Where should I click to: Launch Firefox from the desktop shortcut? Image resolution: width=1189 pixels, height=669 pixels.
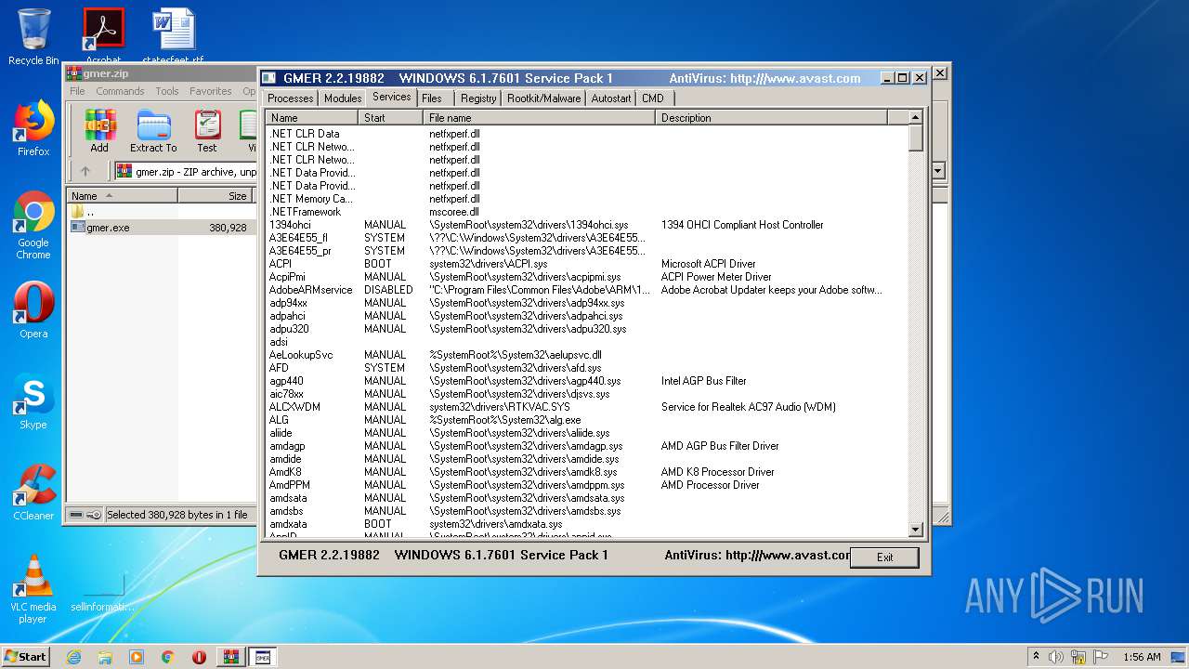[33, 128]
